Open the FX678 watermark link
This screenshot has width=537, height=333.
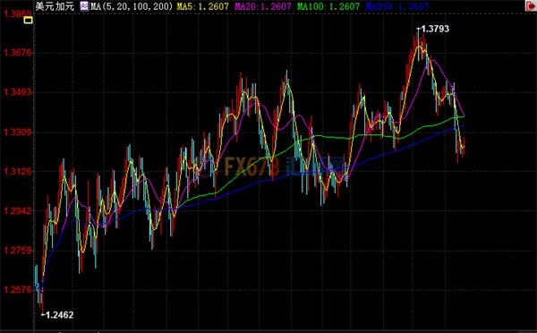pos(251,166)
